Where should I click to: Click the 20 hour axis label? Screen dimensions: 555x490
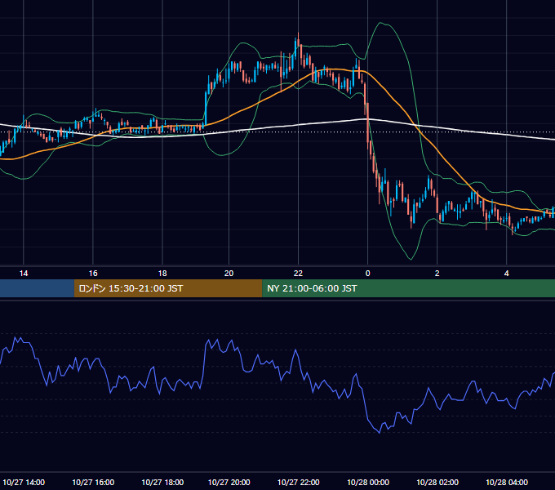[229, 274]
